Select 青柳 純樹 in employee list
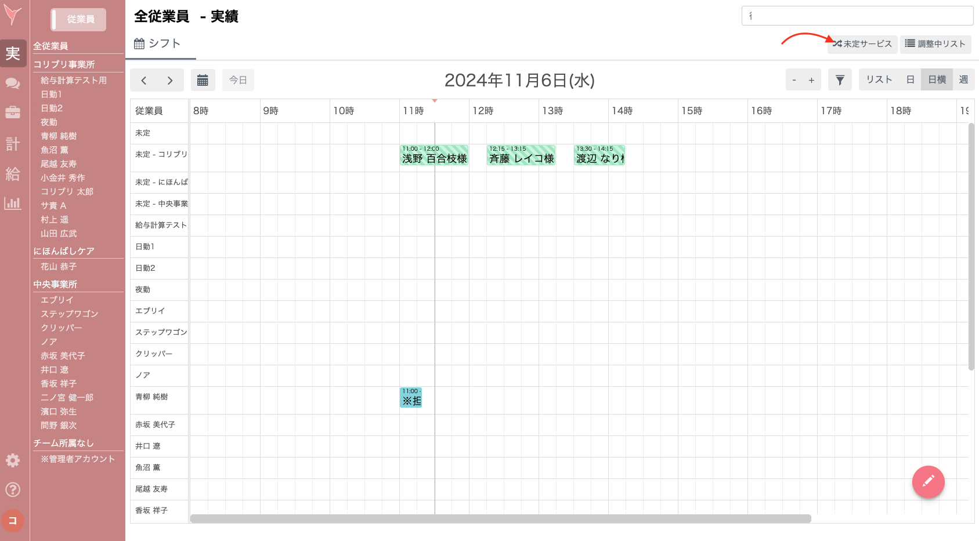 (x=59, y=136)
